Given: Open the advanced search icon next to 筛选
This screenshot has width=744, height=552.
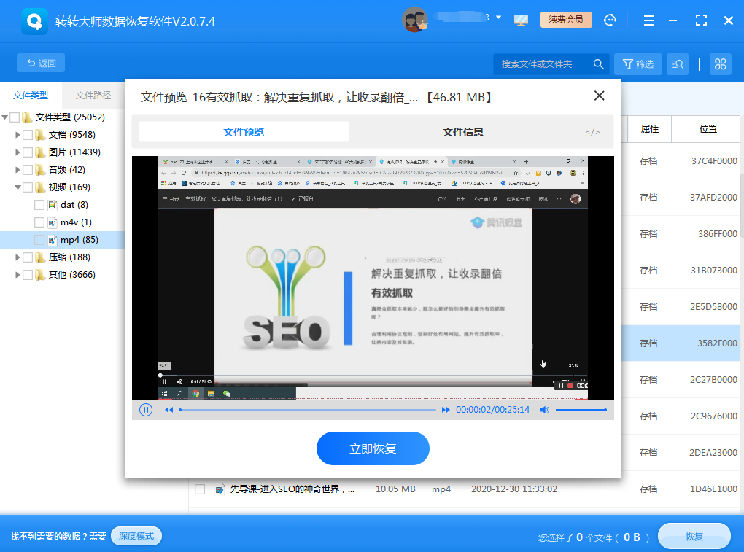Looking at the screenshot, I should pyautogui.click(x=677, y=63).
